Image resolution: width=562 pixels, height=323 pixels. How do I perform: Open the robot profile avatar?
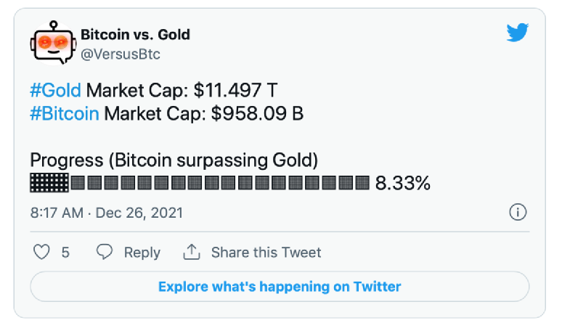[53, 43]
